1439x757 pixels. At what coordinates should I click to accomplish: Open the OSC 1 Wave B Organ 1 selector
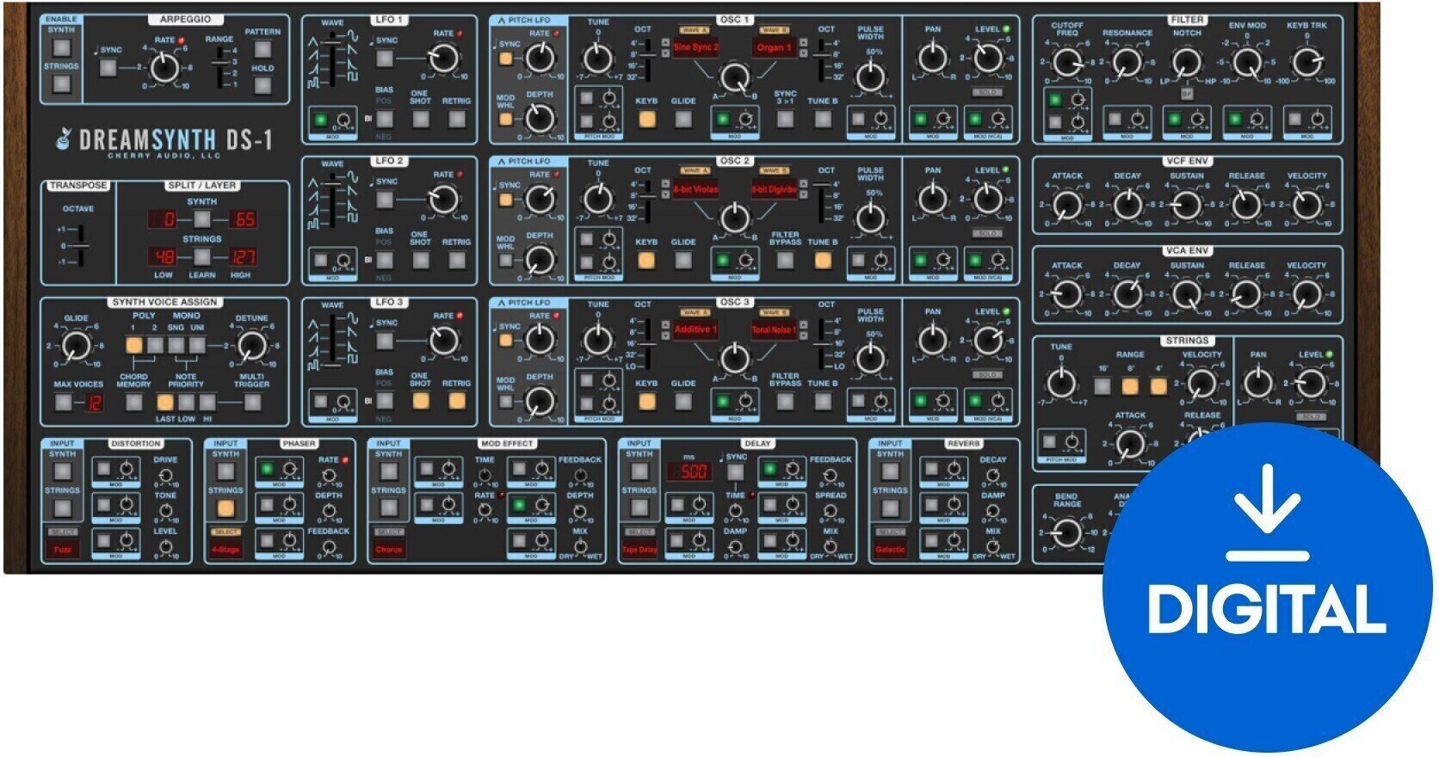point(774,47)
